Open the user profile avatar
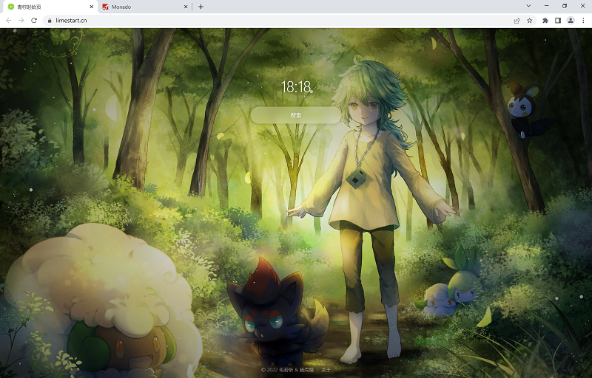Image resolution: width=592 pixels, height=378 pixels. tap(571, 21)
